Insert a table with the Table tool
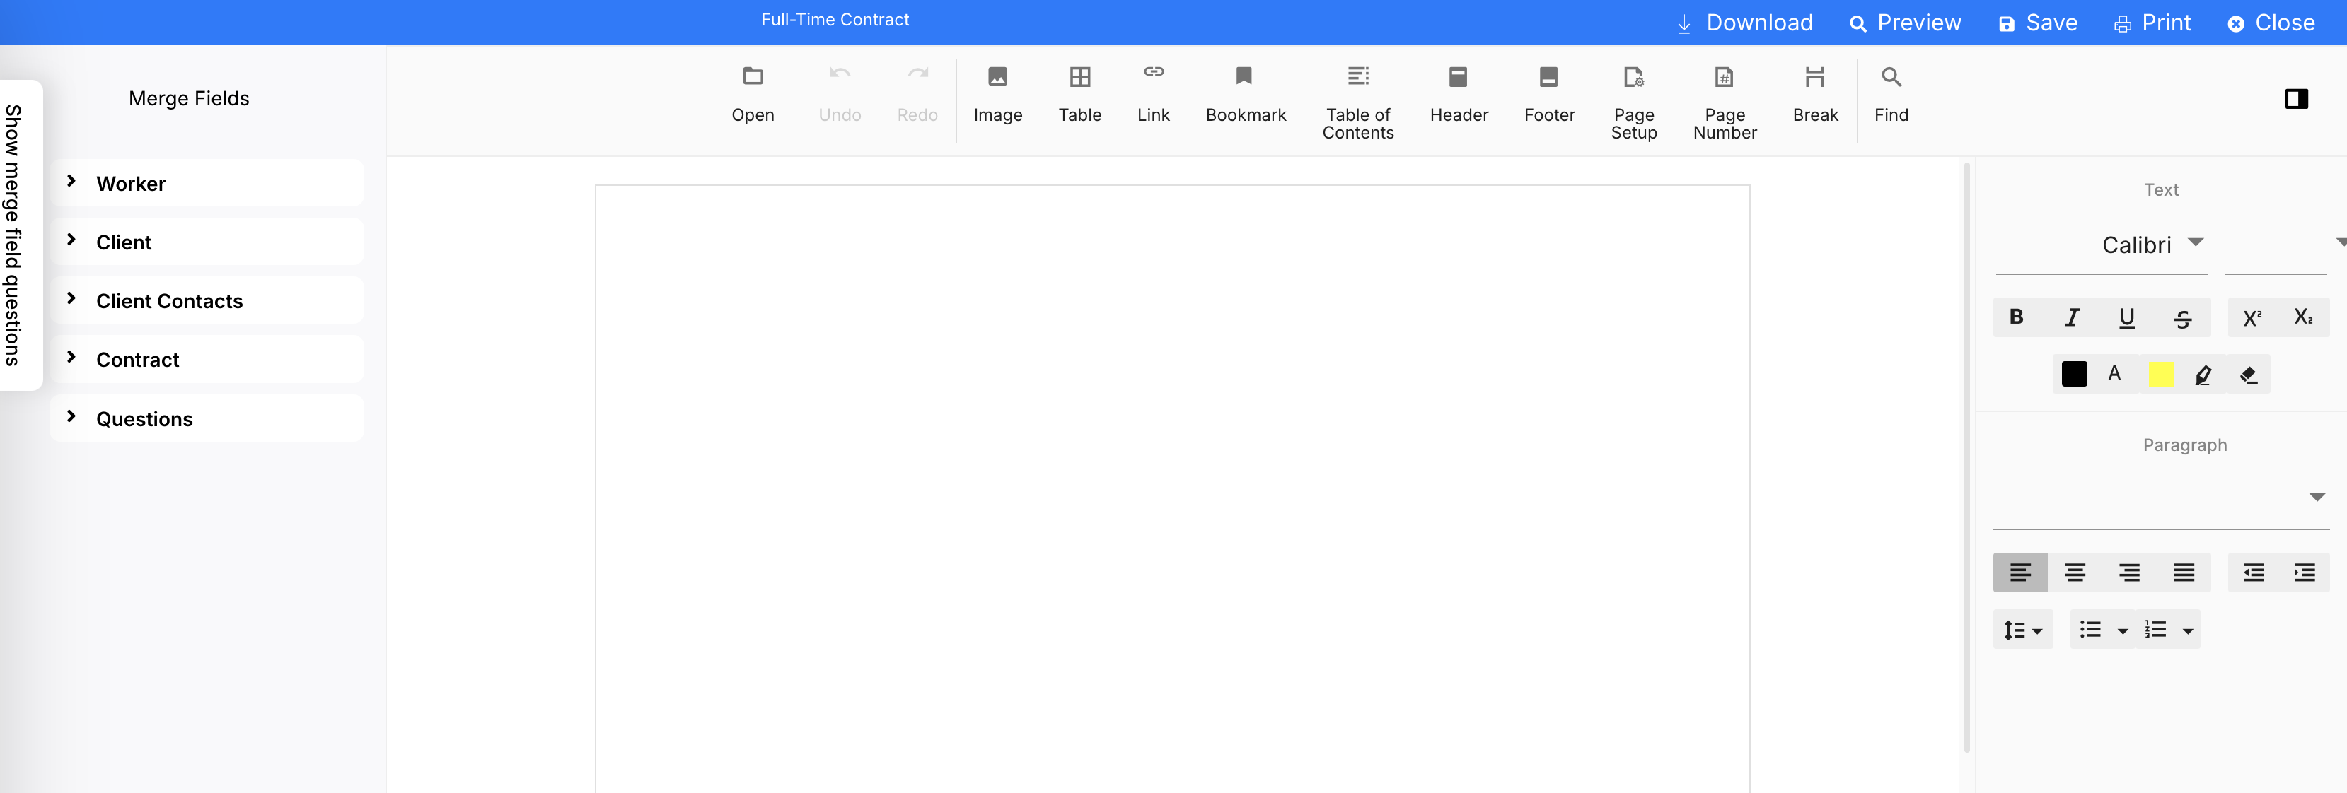Viewport: 2347px width, 793px height. pyautogui.click(x=1079, y=95)
